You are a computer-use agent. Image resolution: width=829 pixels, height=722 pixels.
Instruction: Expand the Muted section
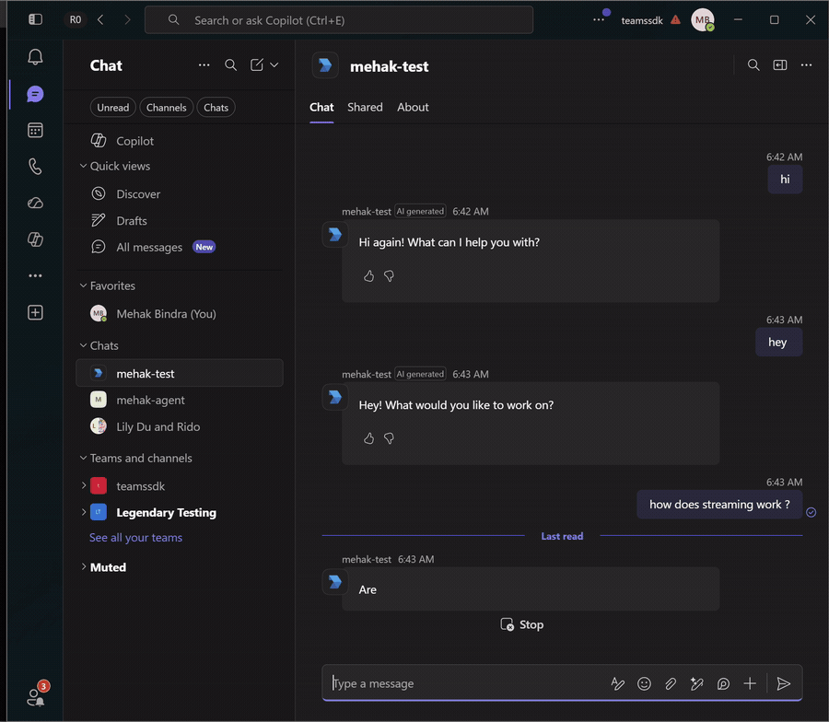pos(84,566)
